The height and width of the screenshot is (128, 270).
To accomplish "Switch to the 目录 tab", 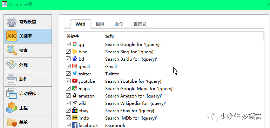I will point(100,24).
